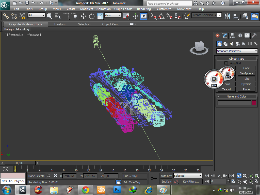The width and height of the screenshot is (260, 195).
Task: Toggle Window/Crossing selection mode
Action: pyautogui.click(x=74, y=16)
